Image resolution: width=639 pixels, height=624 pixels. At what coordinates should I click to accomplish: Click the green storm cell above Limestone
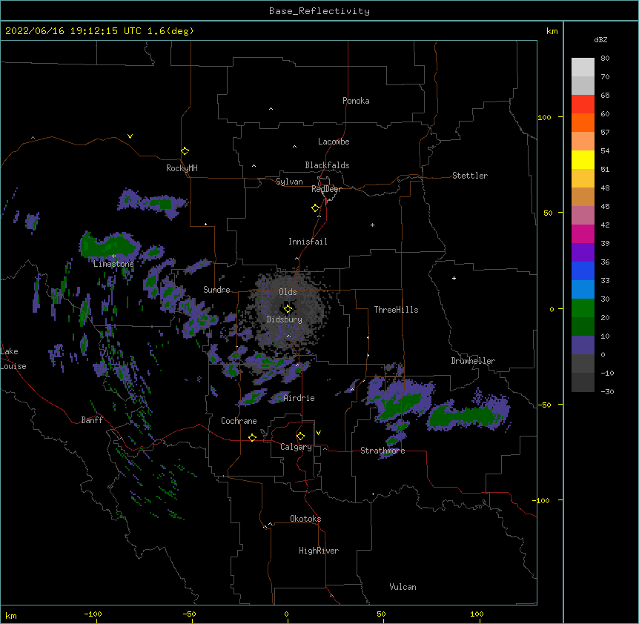(x=109, y=245)
